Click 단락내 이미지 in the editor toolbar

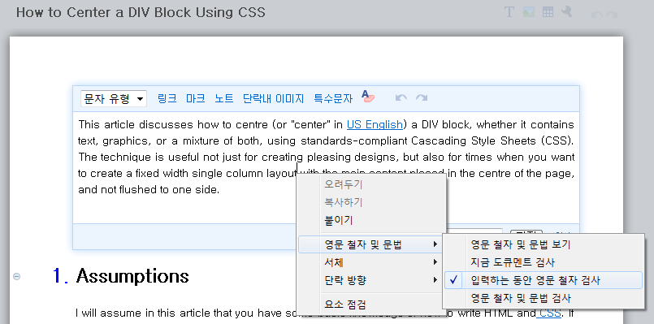273,99
